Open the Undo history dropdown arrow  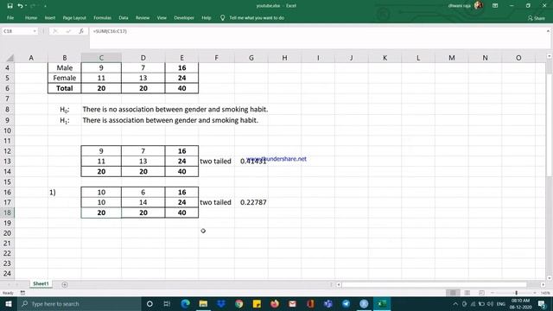point(26,6)
